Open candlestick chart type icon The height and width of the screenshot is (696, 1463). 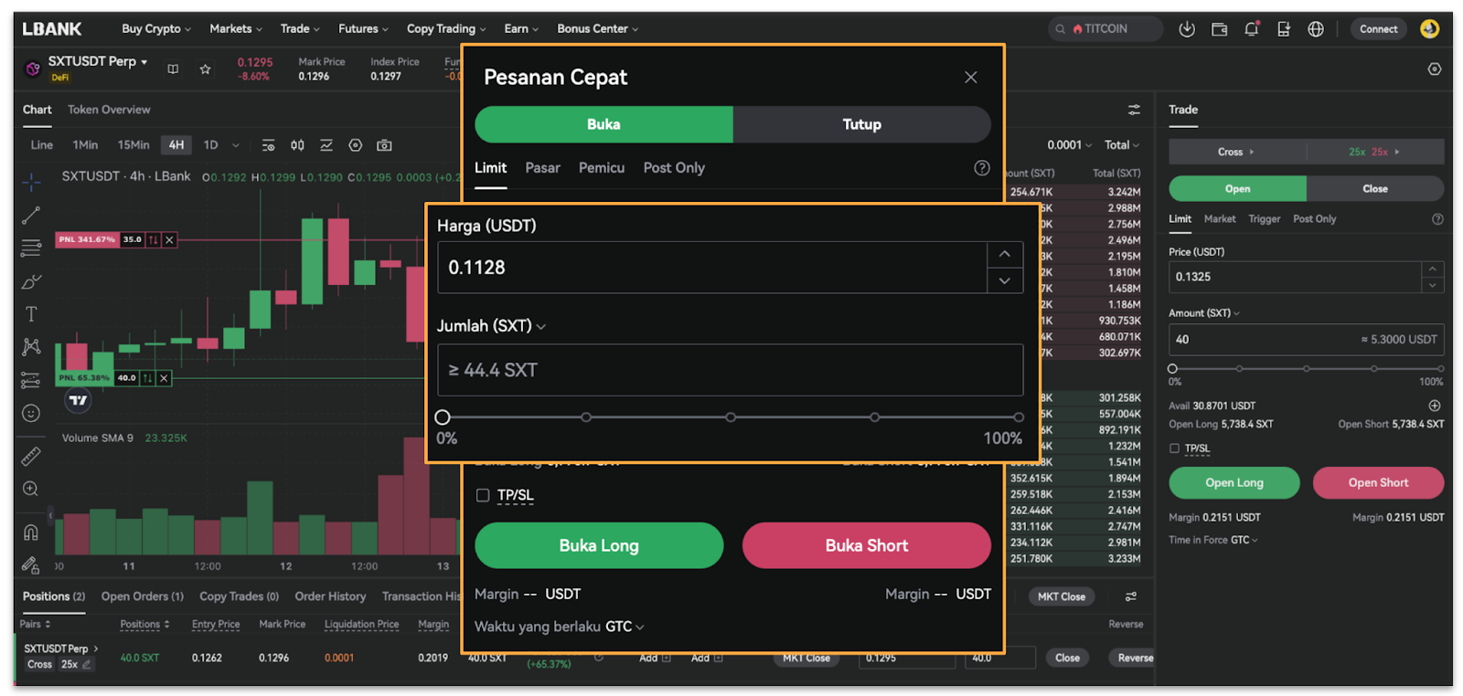(297, 145)
